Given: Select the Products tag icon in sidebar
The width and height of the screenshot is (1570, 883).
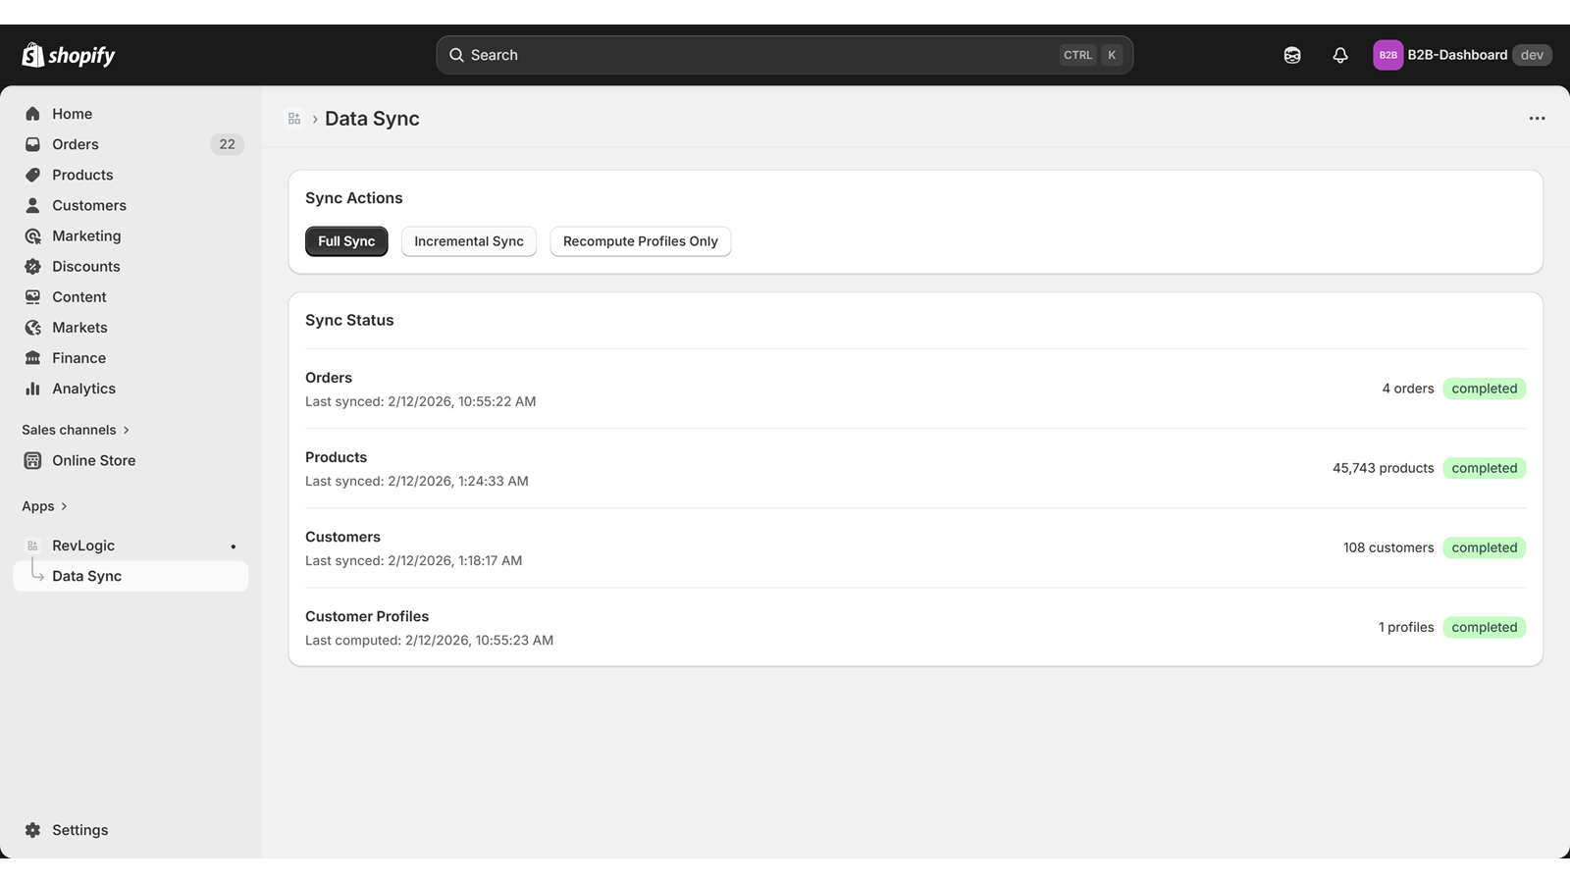Looking at the screenshot, I should coord(33,175).
